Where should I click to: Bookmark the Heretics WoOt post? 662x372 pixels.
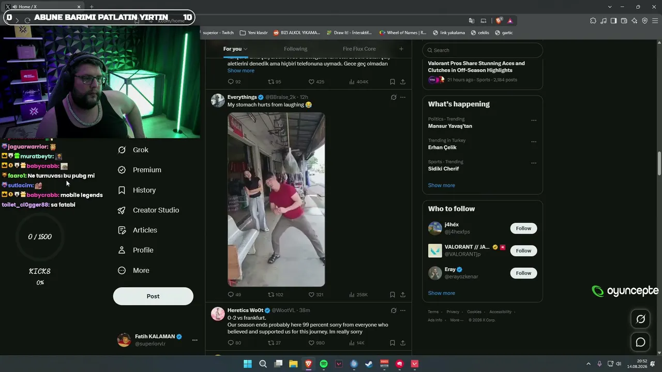pos(393,343)
